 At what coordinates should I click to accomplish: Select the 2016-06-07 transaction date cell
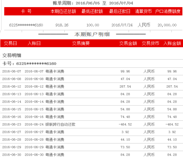pos(12,71)
